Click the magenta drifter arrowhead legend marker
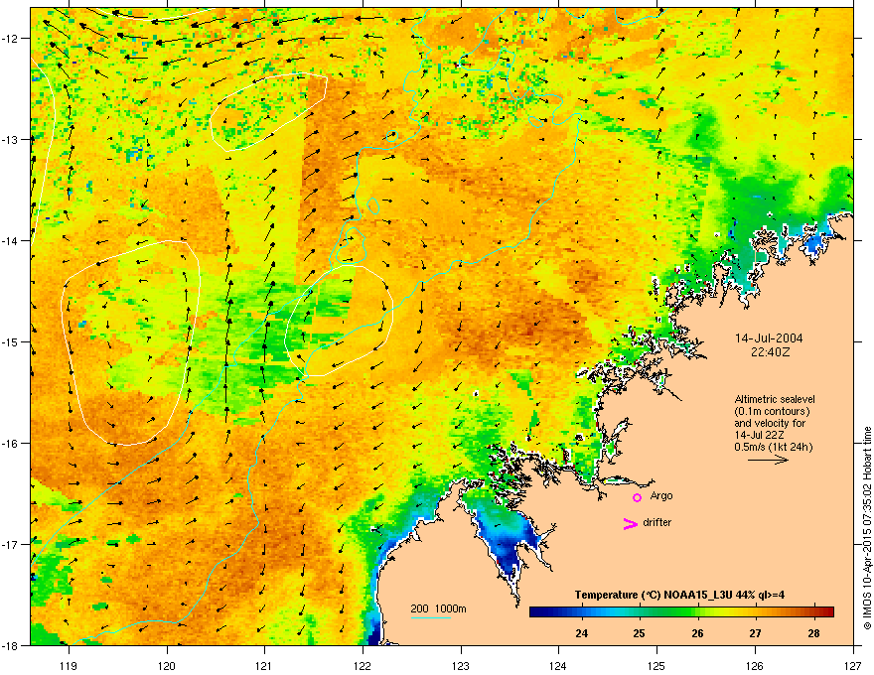This screenshot has height=675, width=874. coord(631,523)
